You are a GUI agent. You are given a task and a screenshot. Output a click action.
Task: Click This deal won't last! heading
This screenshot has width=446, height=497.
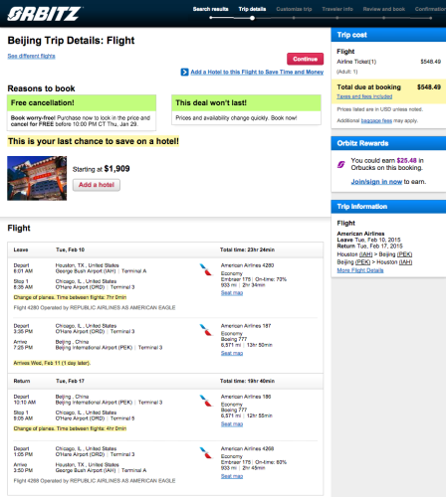click(211, 102)
